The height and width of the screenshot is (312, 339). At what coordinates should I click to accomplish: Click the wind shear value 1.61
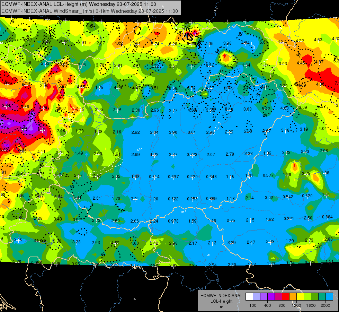click(249, 176)
